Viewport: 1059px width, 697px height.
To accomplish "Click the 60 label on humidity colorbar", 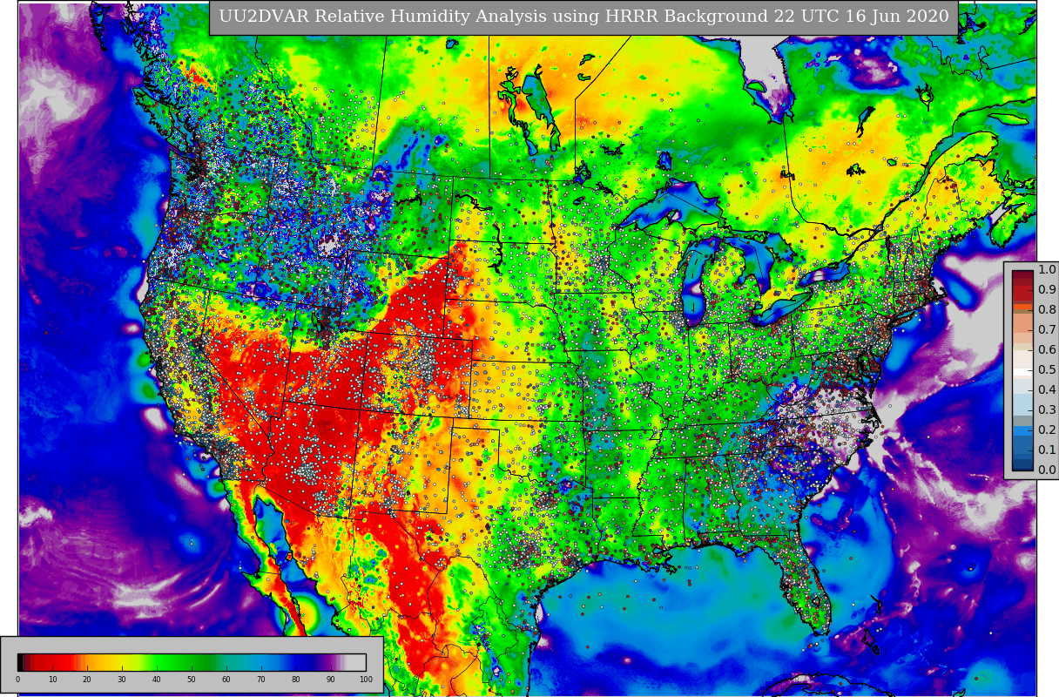I will tap(226, 680).
